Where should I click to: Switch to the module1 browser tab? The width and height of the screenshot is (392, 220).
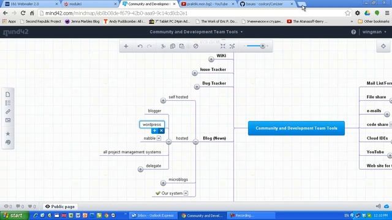(89, 4)
